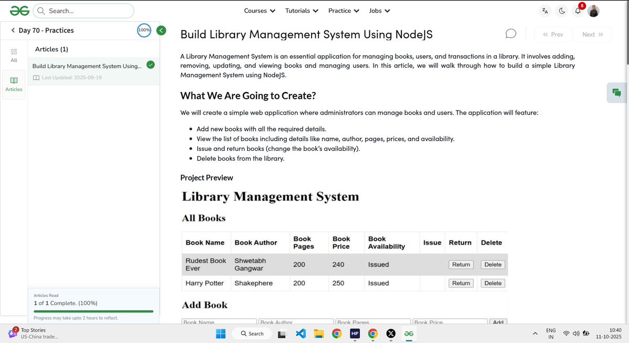The image size is (629, 343).
Task: Open the clock and date panel
Action: point(609,334)
